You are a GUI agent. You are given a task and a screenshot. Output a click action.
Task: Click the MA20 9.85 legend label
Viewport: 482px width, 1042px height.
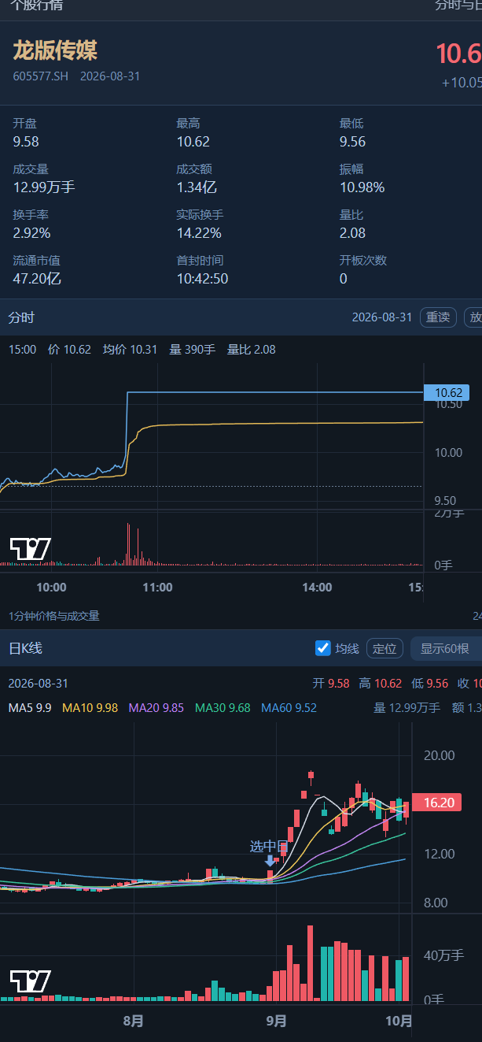click(x=156, y=708)
